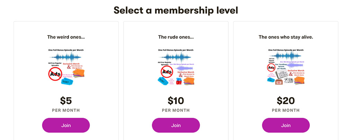The height and width of the screenshot is (140, 346).
Task: Click the no-Ads icon in the rude ones tier
Action: tap(167, 72)
